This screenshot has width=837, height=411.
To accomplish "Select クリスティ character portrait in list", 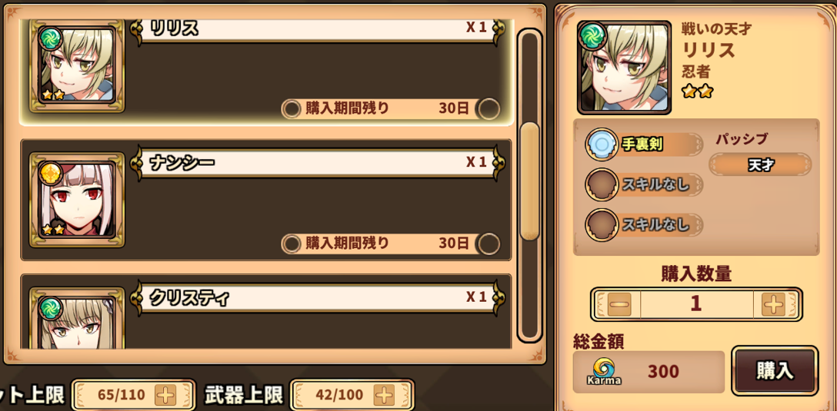I will [x=77, y=319].
